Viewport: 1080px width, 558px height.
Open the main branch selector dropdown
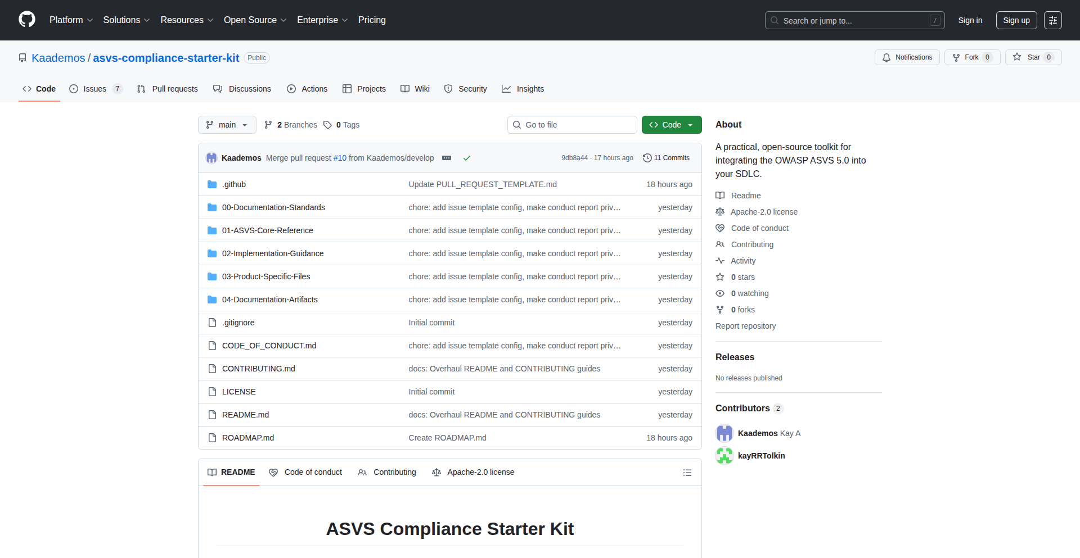pos(227,125)
